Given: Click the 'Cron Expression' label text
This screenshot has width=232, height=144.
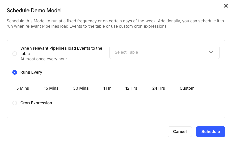Looking at the screenshot, I should click(x=36, y=103).
